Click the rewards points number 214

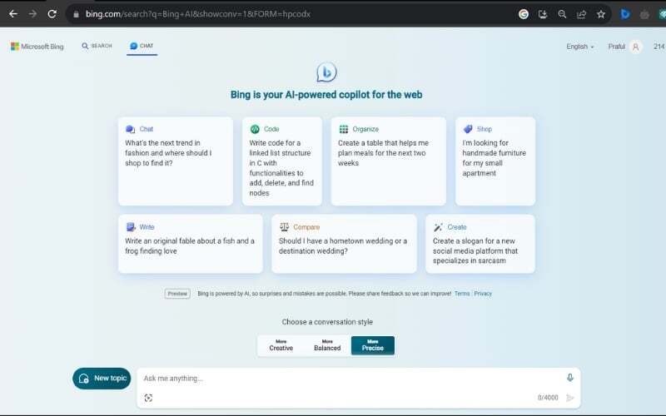coord(659,47)
